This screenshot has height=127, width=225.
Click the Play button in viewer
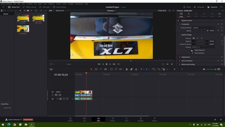pyautogui.click(x=110, y=64)
